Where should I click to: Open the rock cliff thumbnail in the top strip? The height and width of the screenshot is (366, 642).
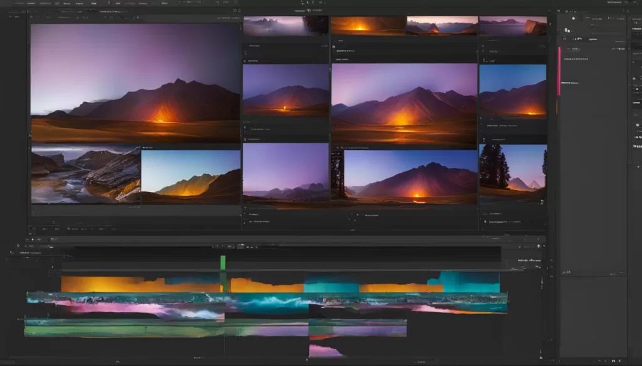(513, 26)
